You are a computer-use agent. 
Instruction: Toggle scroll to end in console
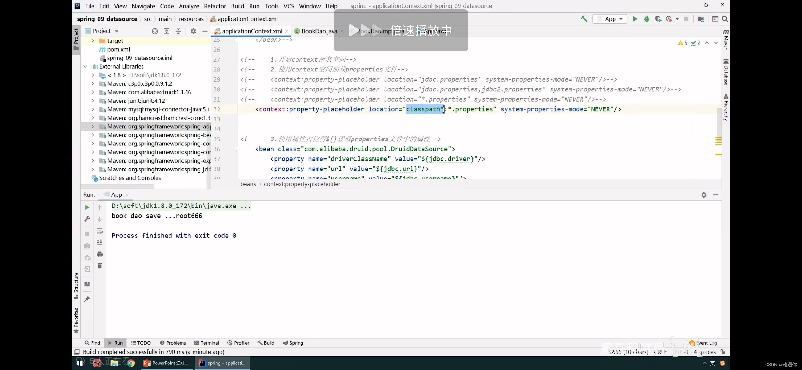coord(100,243)
